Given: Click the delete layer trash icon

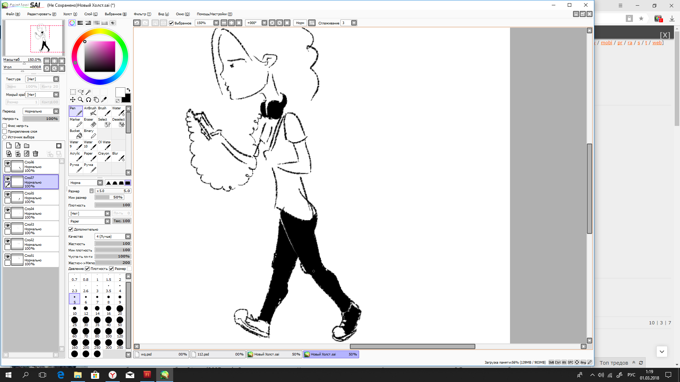Looking at the screenshot, I should pyautogui.click(x=35, y=154).
